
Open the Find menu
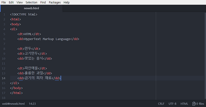point(43,2)
